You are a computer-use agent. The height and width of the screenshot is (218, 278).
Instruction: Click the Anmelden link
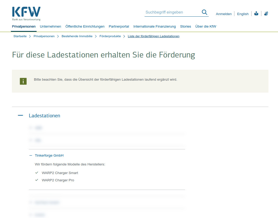[x=223, y=14]
